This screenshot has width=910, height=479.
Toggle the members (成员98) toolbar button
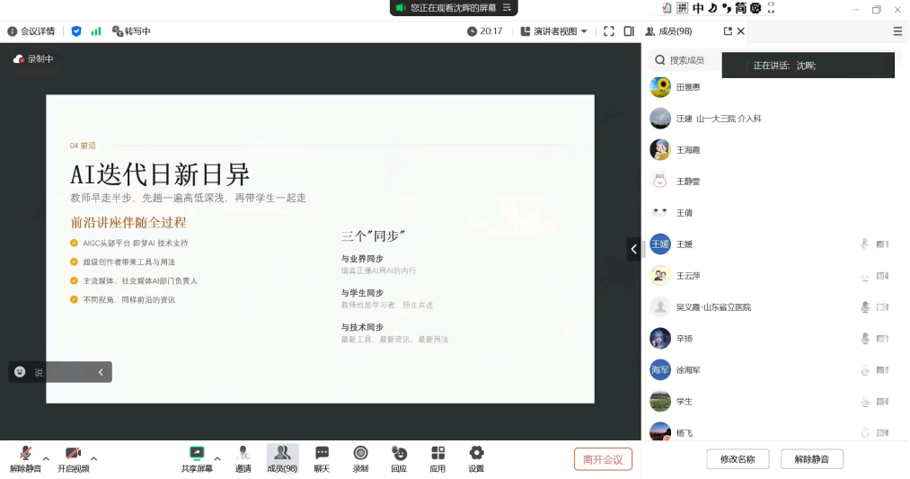pyautogui.click(x=282, y=459)
